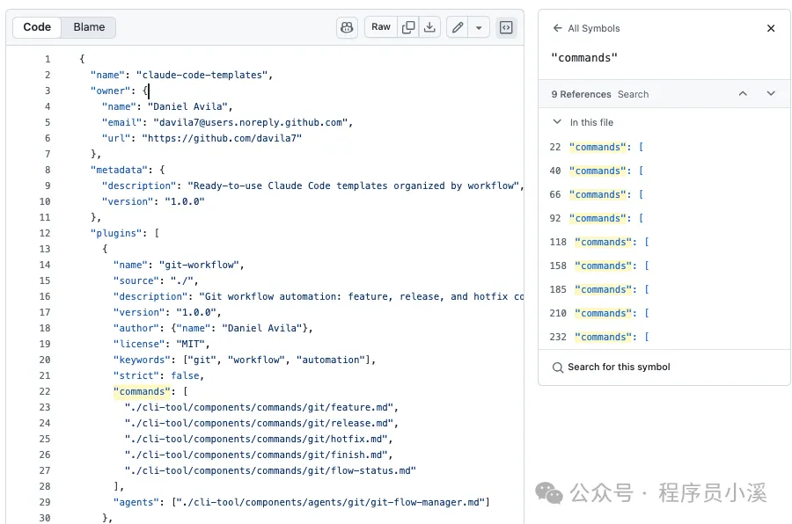Image resolution: width=792 pixels, height=524 pixels.
Task: Select line number 12 in gutter
Action: 45,233
